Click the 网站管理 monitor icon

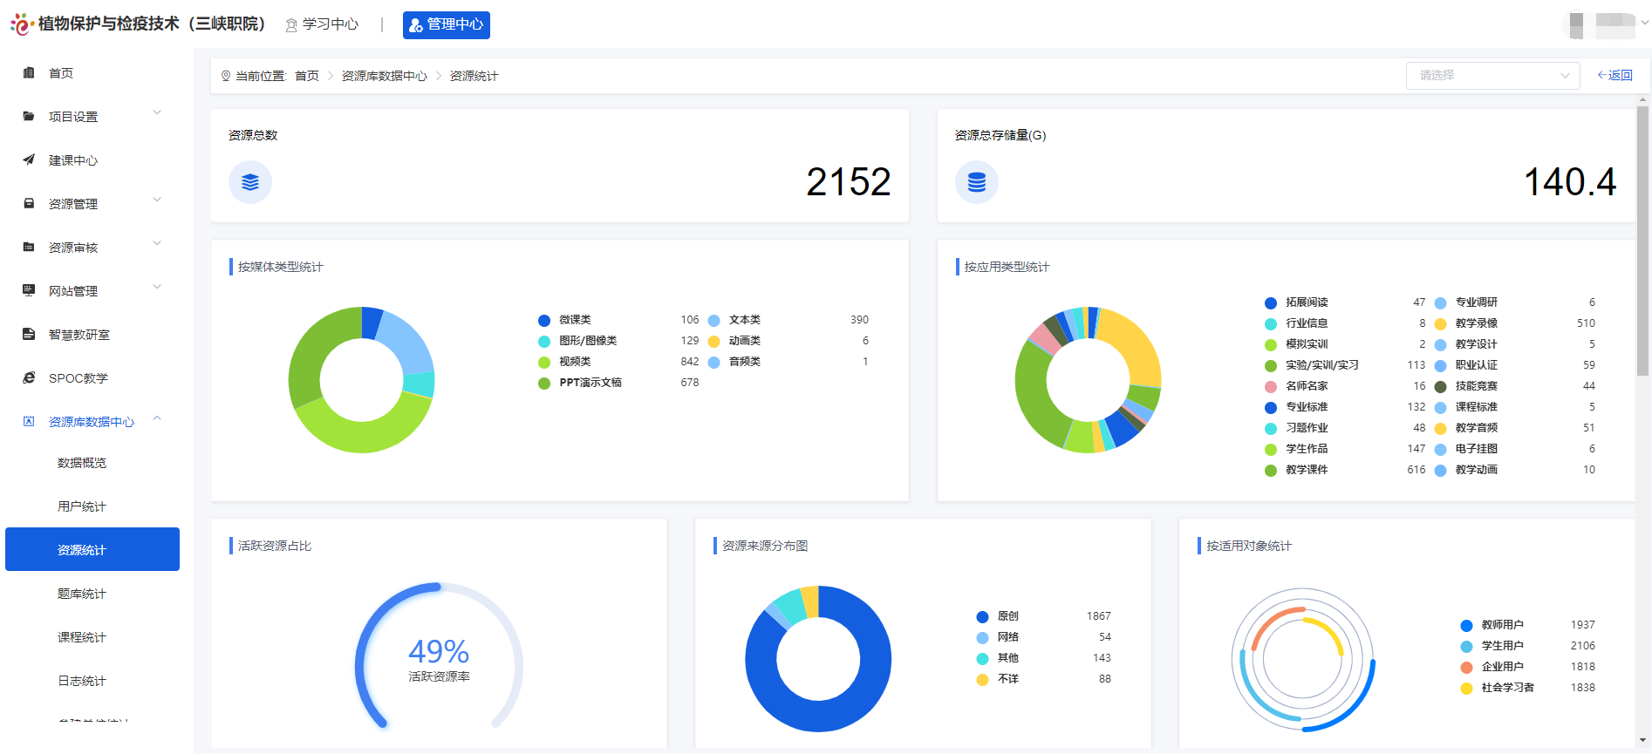point(29,290)
